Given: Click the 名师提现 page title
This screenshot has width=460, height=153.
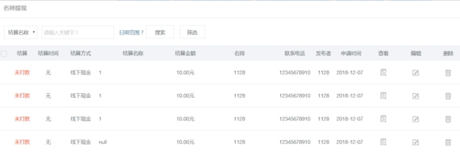Looking at the screenshot, I should pyautogui.click(x=15, y=9).
